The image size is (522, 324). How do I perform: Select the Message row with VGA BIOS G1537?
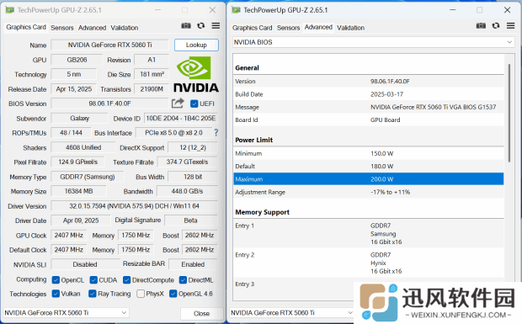click(369, 107)
